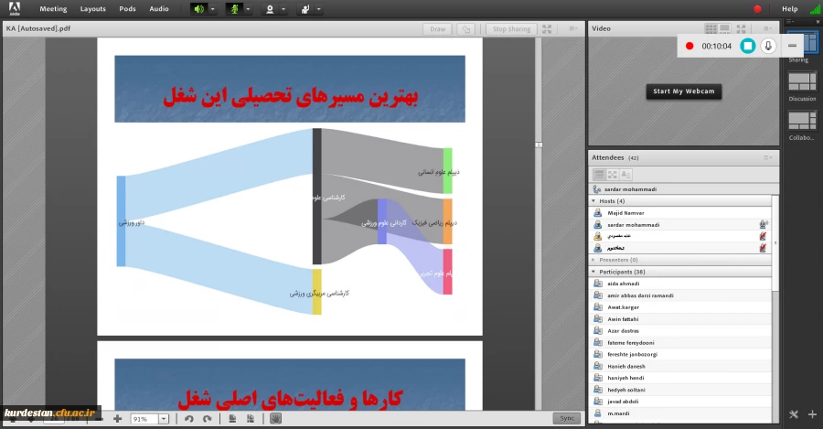Open the Meeting menu
823x429 pixels.
tap(53, 9)
